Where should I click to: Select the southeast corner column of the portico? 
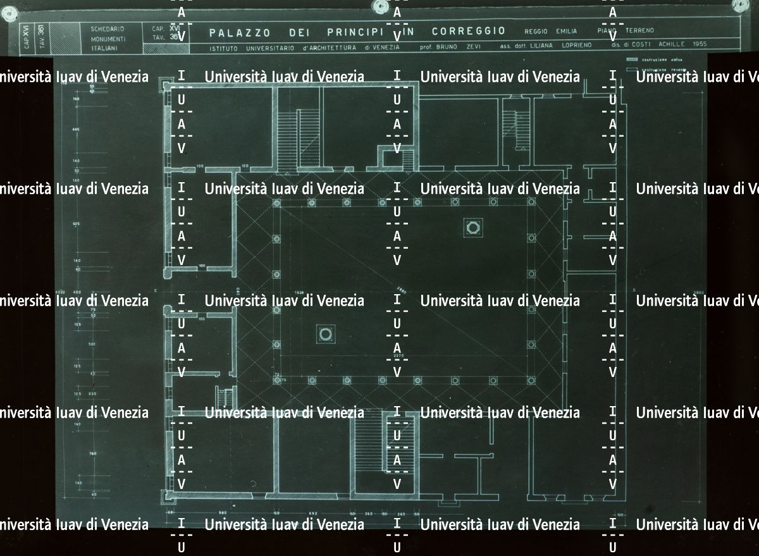530,381
